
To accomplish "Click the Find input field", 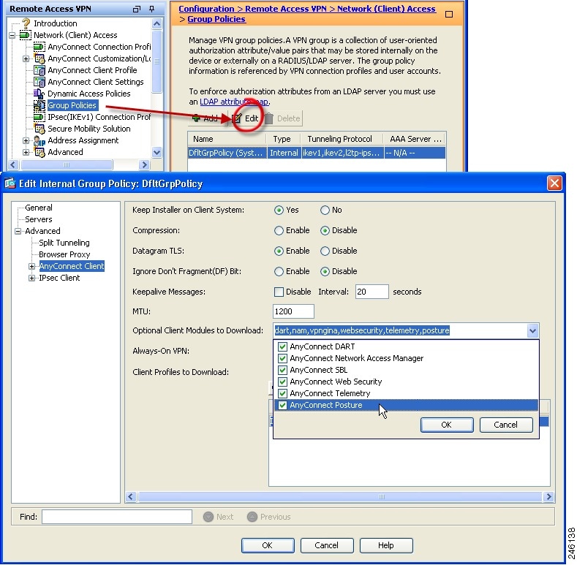I will tap(117, 517).
